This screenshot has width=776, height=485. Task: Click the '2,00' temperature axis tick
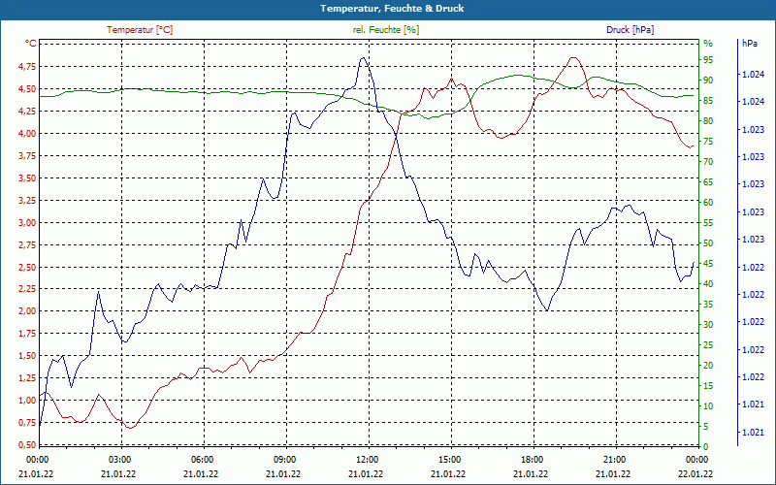27,310
